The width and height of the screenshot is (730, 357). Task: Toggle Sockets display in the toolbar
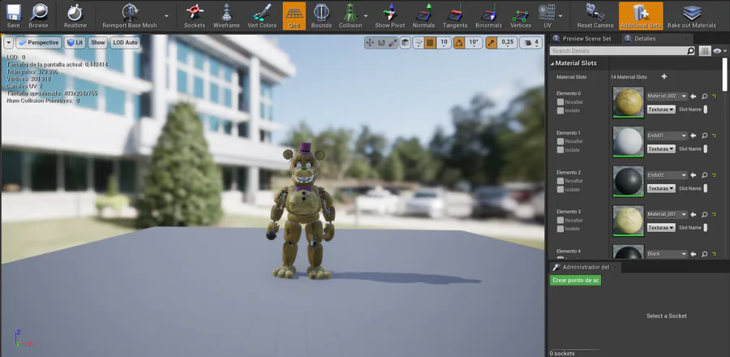(195, 16)
